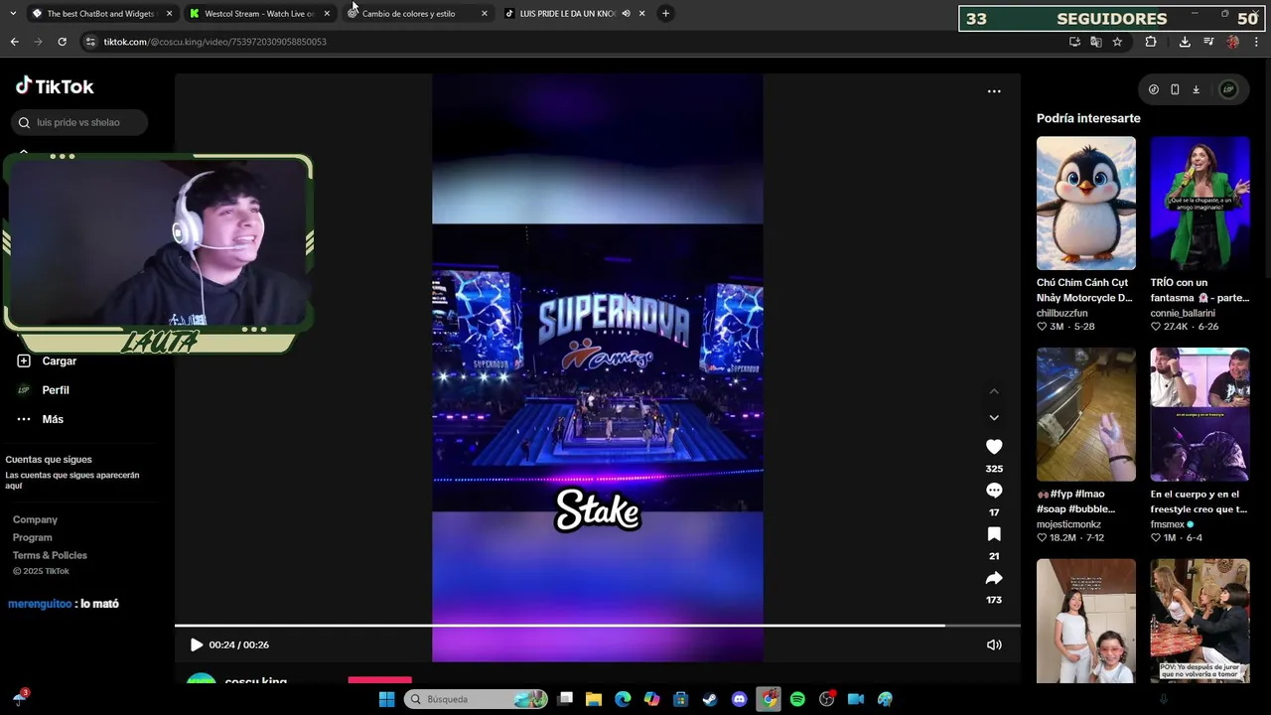Reload the TikTok page
This screenshot has height=715, width=1271.
tap(62, 42)
